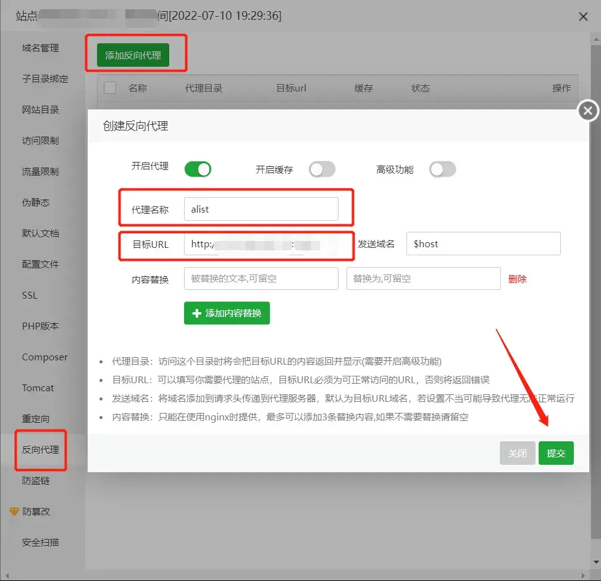The width and height of the screenshot is (601, 581).
Task: Click the horizontal scrollbar left arrow
Action: pyautogui.click(x=7, y=575)
